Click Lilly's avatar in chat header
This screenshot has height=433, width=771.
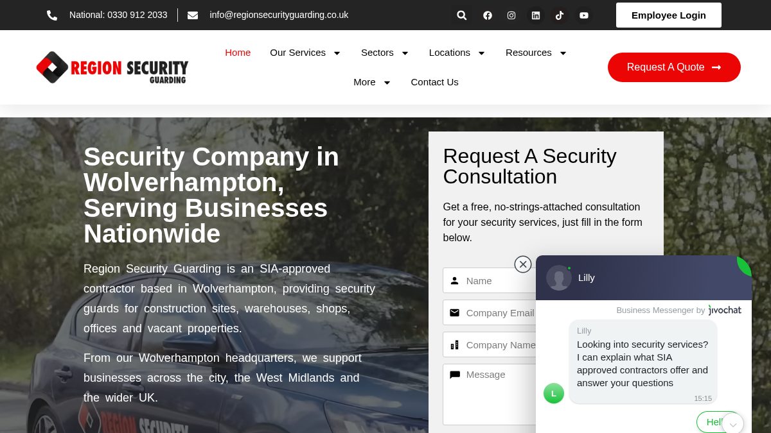(559, 278)
